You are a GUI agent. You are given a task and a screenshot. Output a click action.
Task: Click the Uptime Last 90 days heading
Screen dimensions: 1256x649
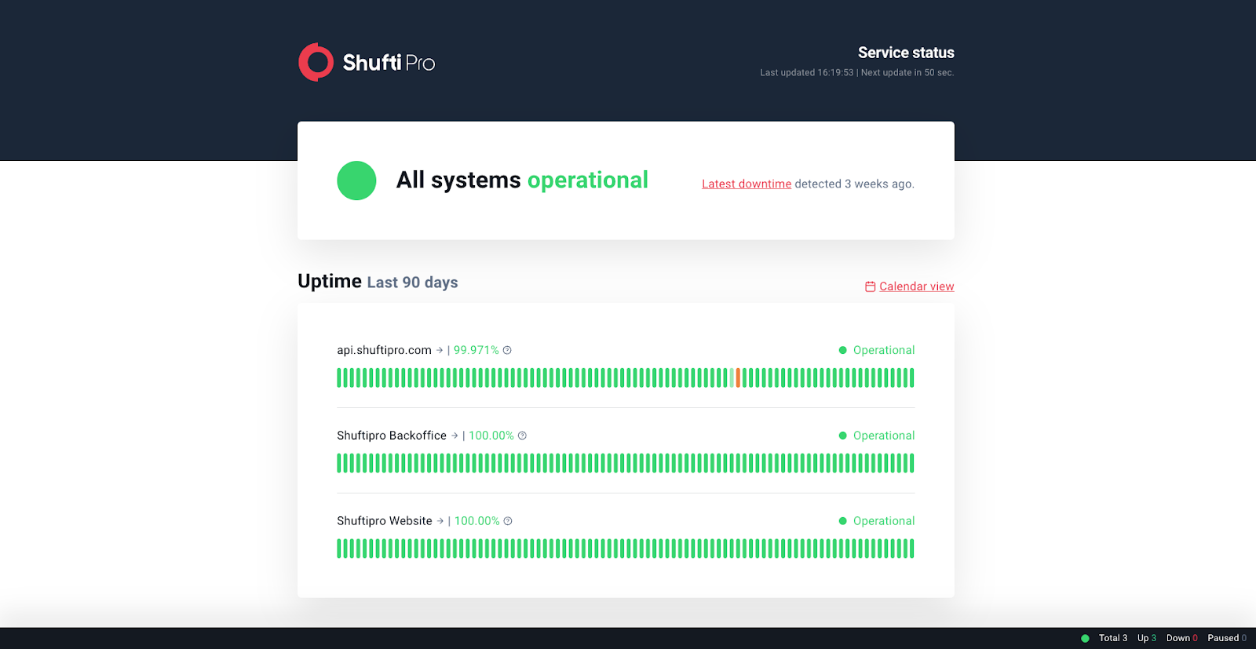click(x=378, y=282)
